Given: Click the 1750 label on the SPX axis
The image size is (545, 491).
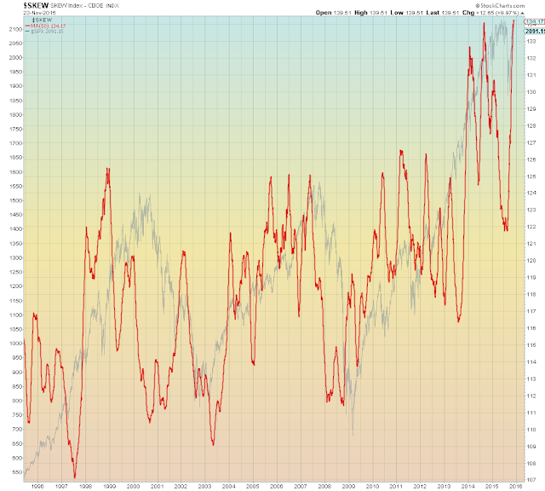Looking at the screenshot, I should click(15, 129).
